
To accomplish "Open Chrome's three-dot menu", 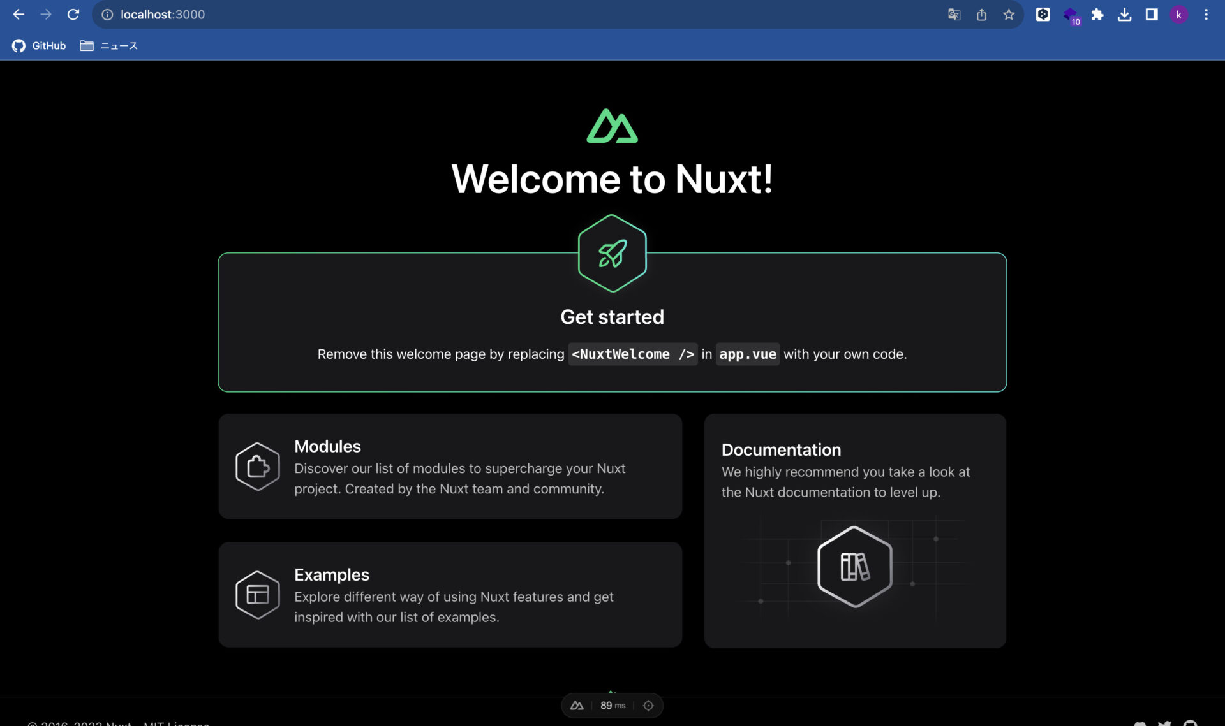I will 1206,14.
